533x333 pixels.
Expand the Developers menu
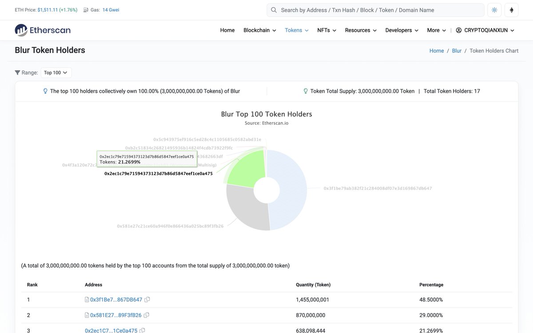[x=402, y=30]
